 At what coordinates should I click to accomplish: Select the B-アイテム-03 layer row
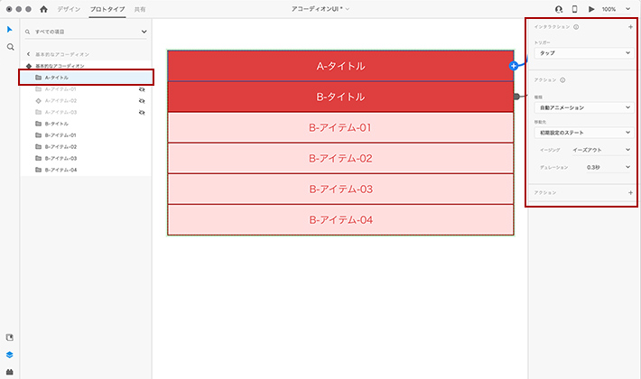[86, 158]
